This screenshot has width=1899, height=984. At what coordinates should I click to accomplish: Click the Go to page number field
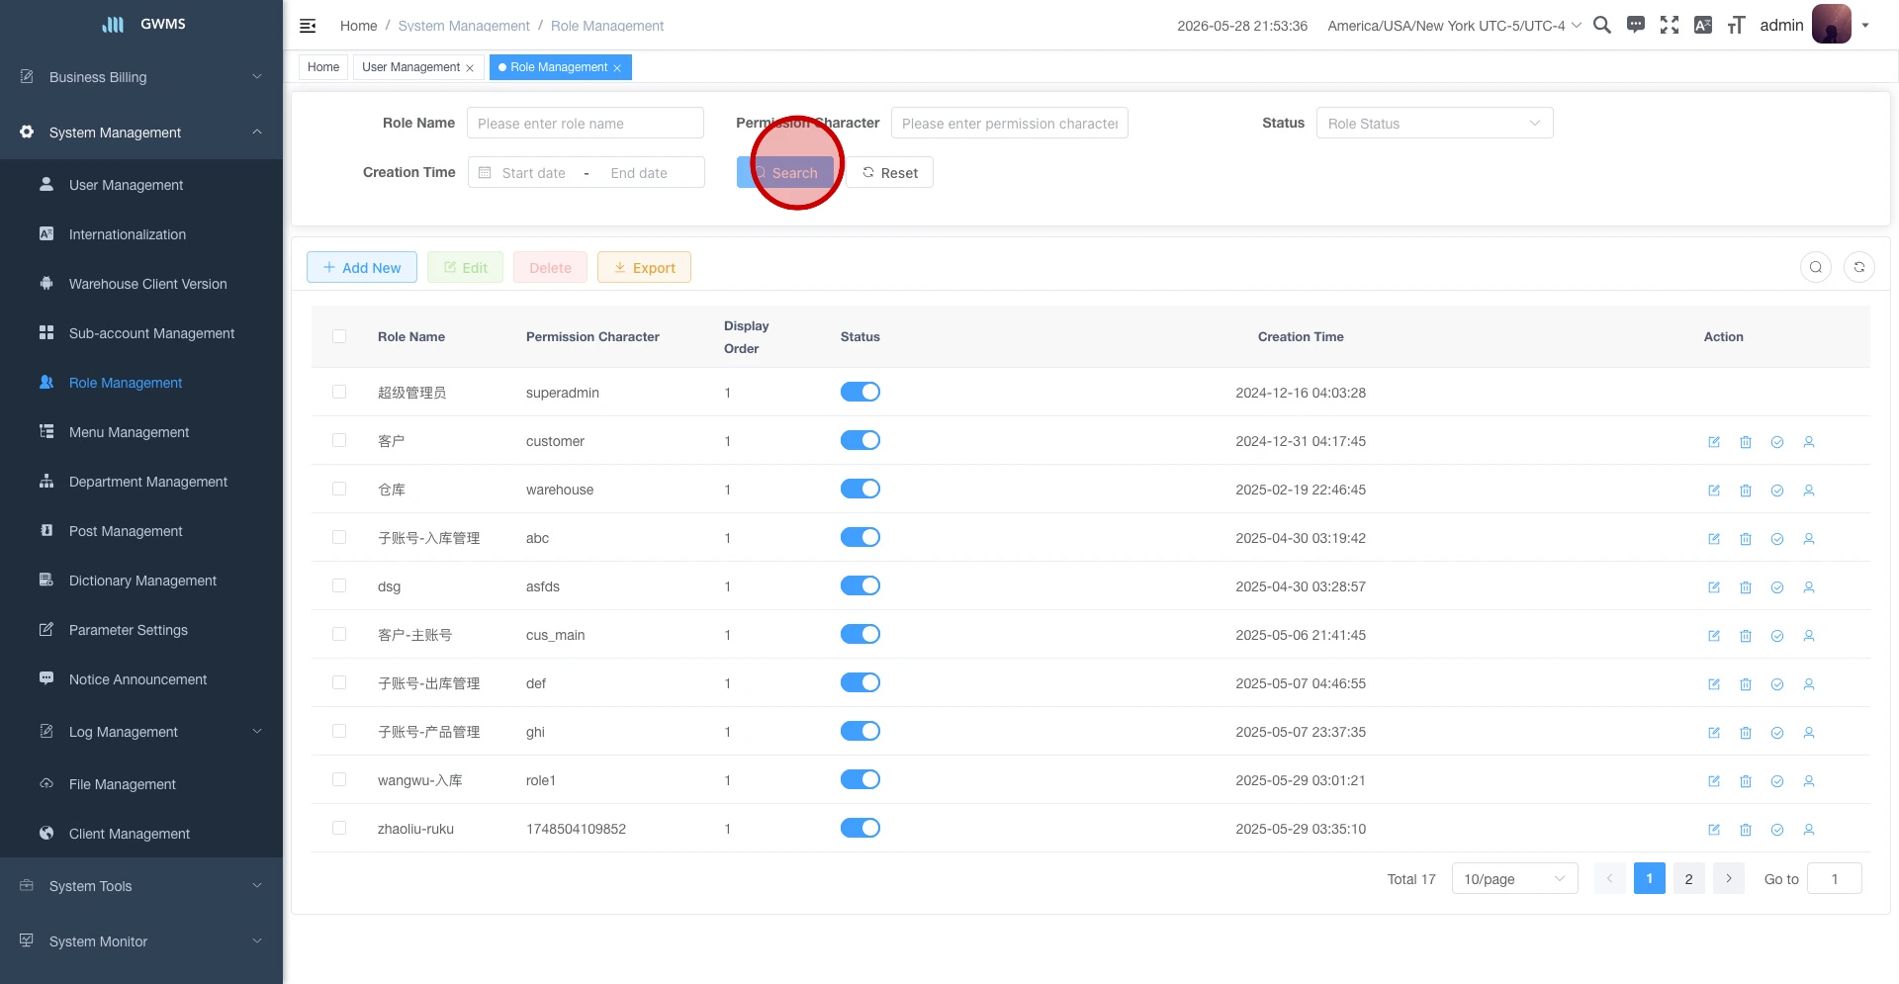1835,878
